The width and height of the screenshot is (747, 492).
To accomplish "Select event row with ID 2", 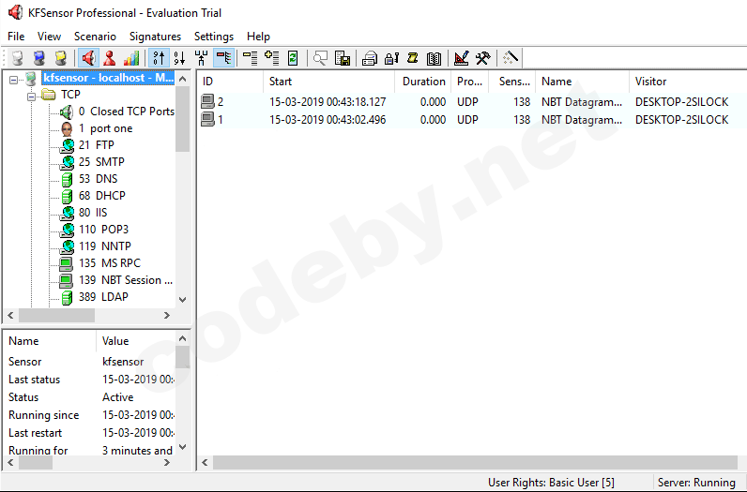I will click(x=472, y=102).
